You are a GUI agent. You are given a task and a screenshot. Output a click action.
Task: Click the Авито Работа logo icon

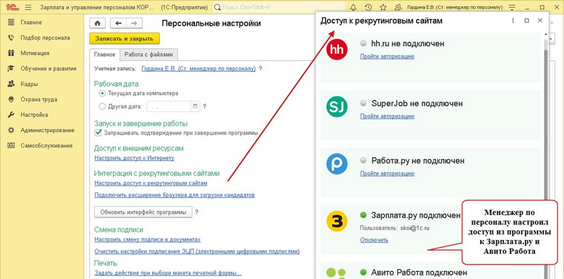(337, 273)
